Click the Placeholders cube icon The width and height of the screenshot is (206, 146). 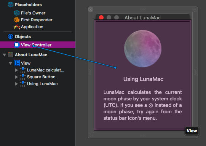tap(11, 5)
